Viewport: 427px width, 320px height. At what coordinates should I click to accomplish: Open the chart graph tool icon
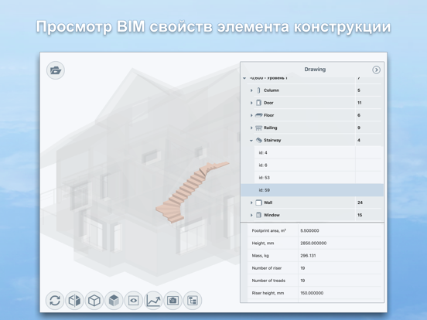(153, 301)
